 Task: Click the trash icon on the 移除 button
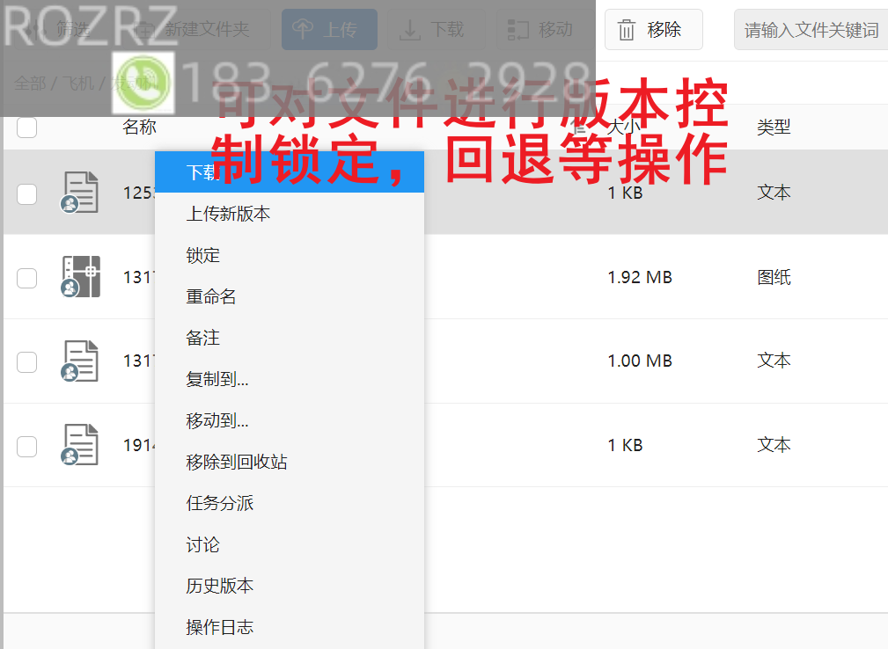coord(627,31)
